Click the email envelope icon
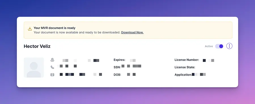The image size is (255, 104). coord(52,75)
